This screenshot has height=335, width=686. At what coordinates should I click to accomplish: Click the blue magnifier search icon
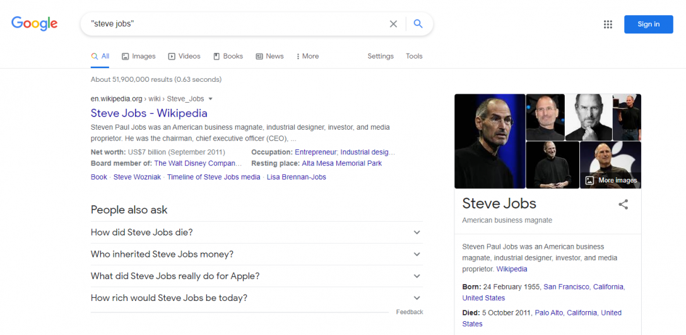pyautogui.click(x=418, y=24)
